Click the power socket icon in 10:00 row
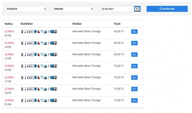Viewport: 192px width, 113px height. (52, 43)
